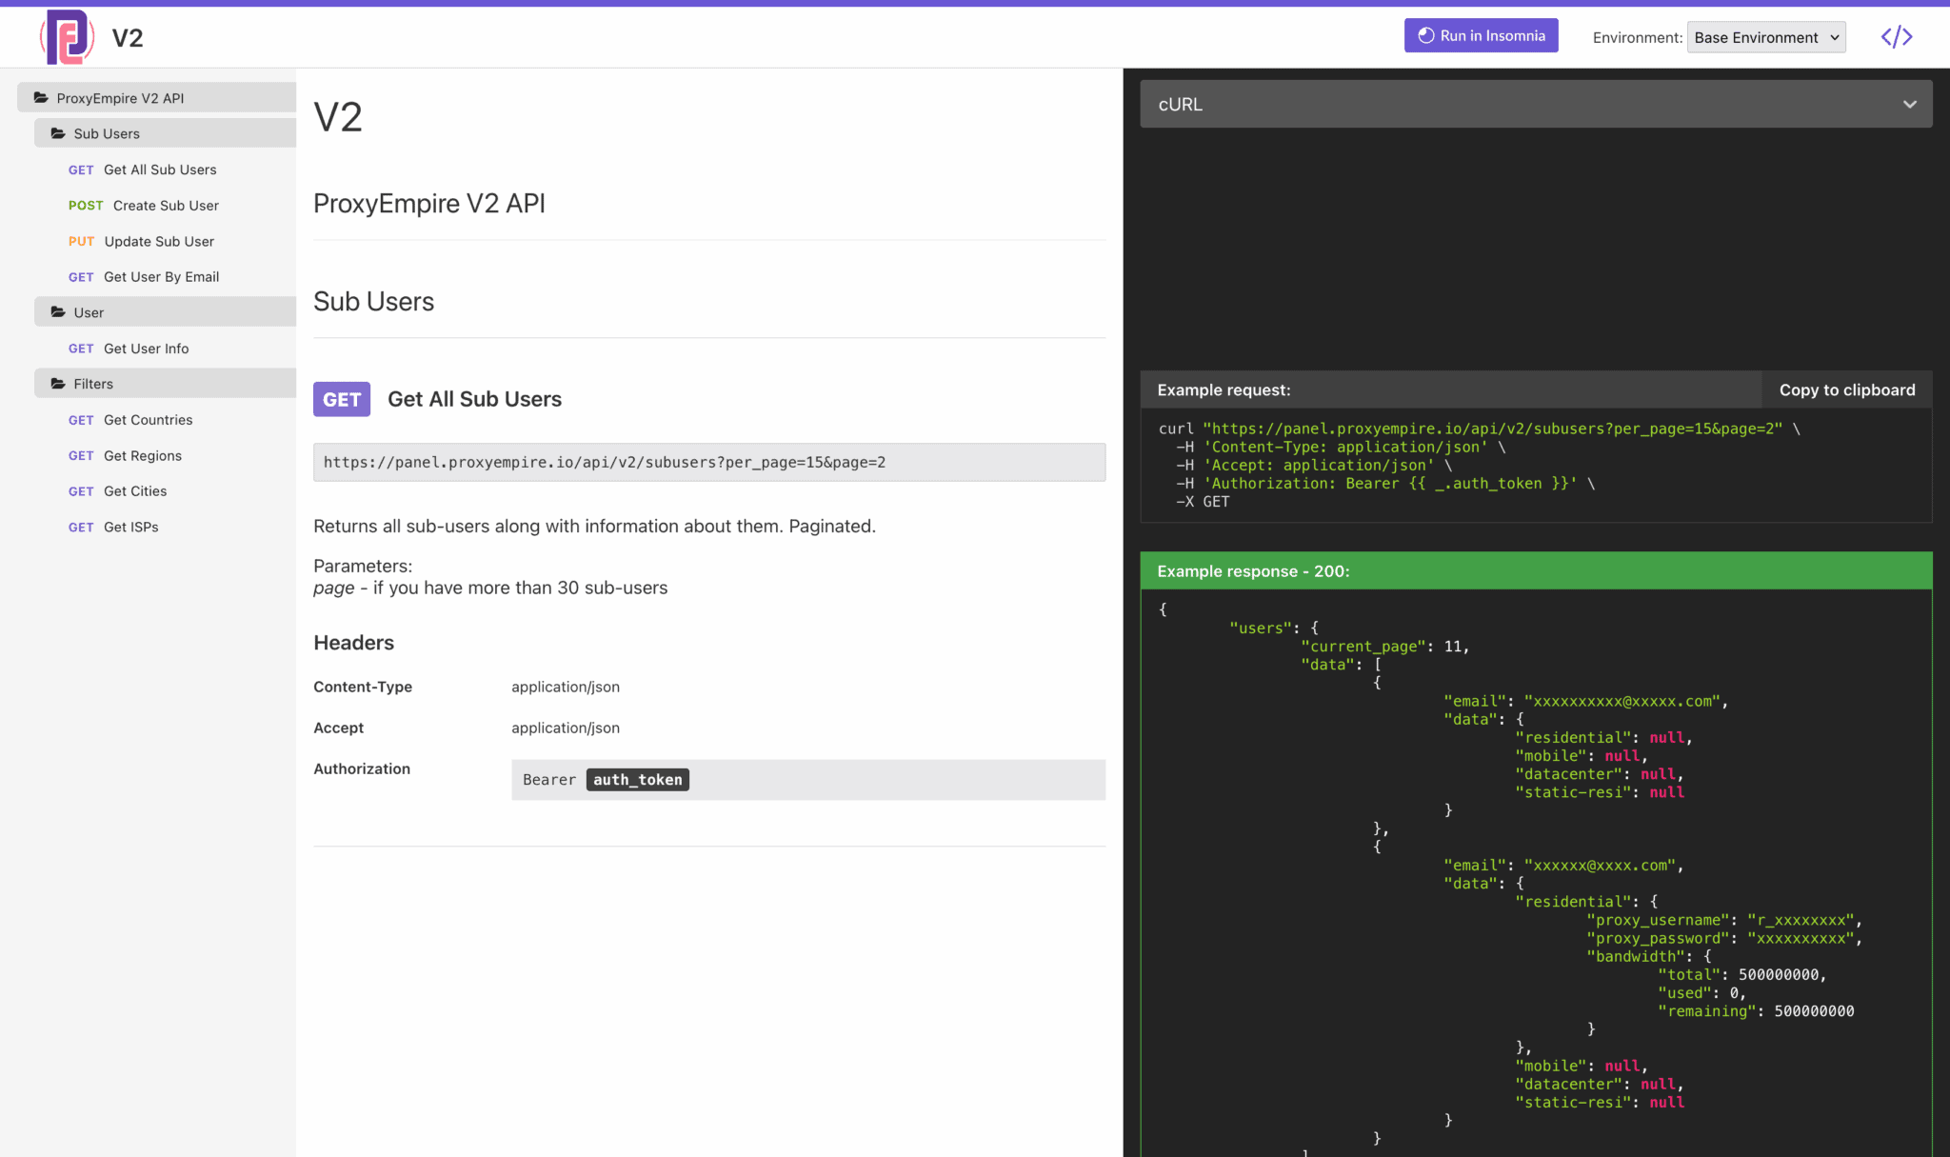Click the folder icon beside Filters
The image size is (1950, 1157).
point(56,383)
